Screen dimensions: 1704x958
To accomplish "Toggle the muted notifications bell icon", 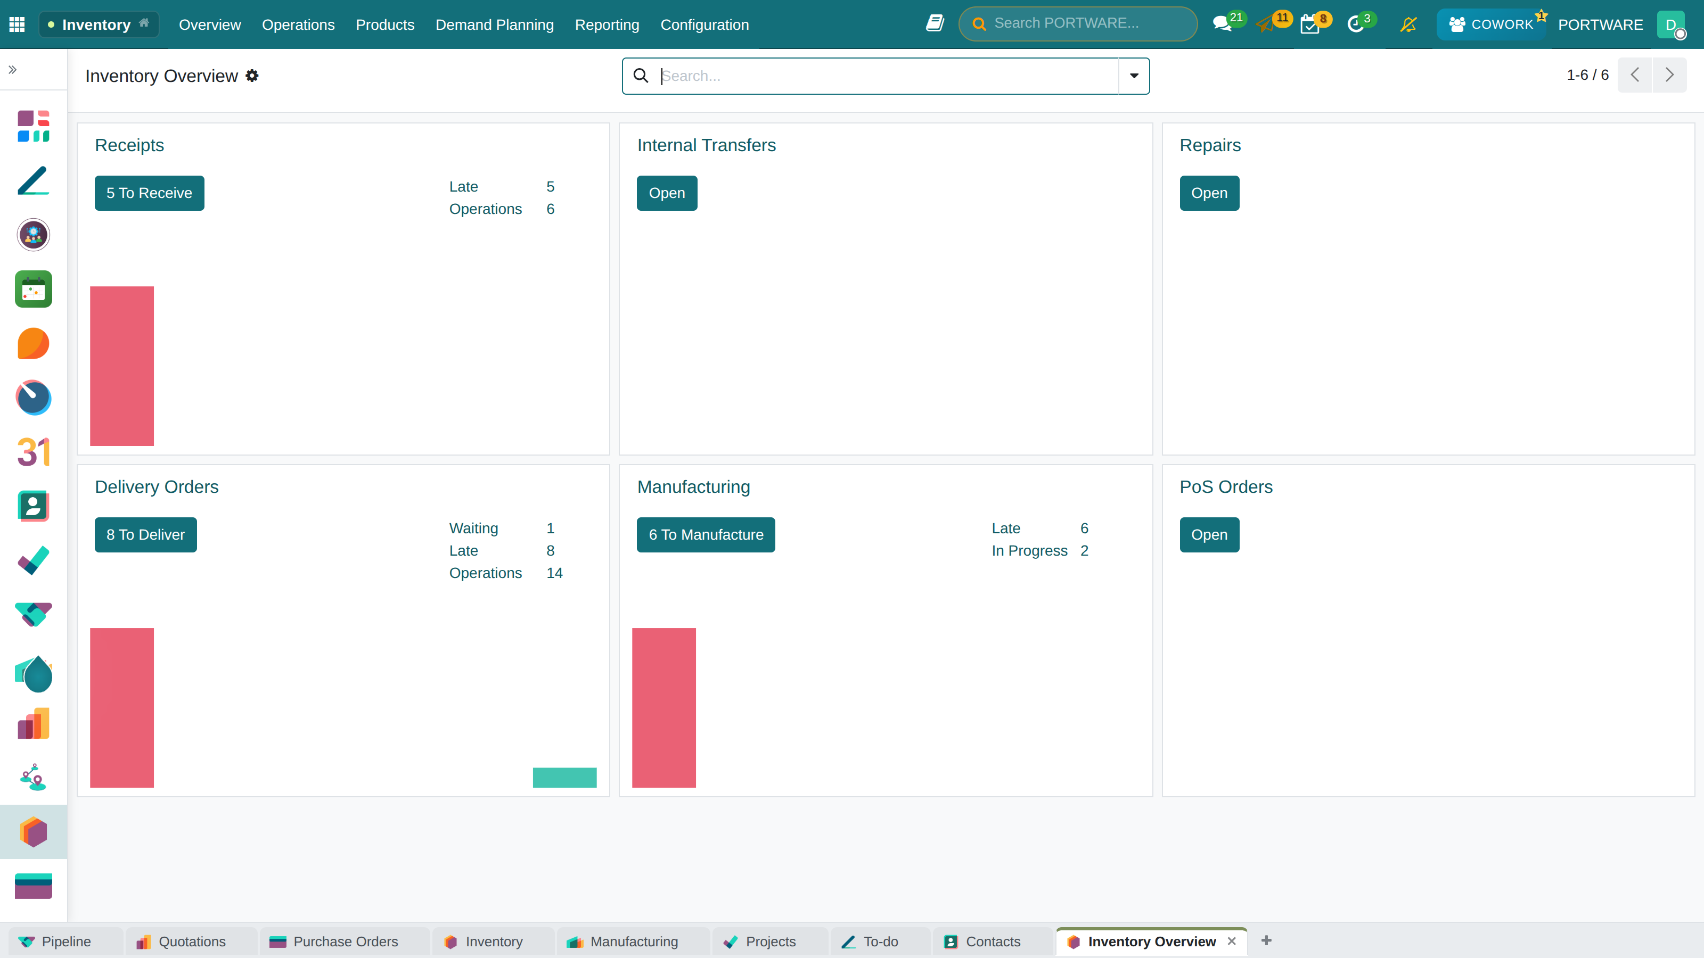I will (1408, 24).
